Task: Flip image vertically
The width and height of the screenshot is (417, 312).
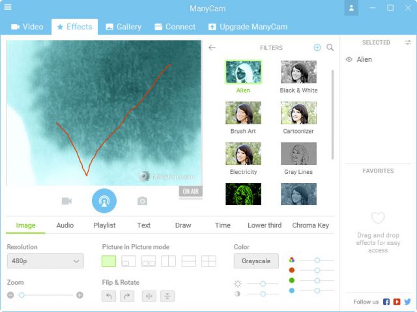Action: pos(167,296)
